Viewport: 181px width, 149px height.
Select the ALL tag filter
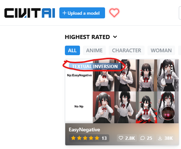pos(72,50)
